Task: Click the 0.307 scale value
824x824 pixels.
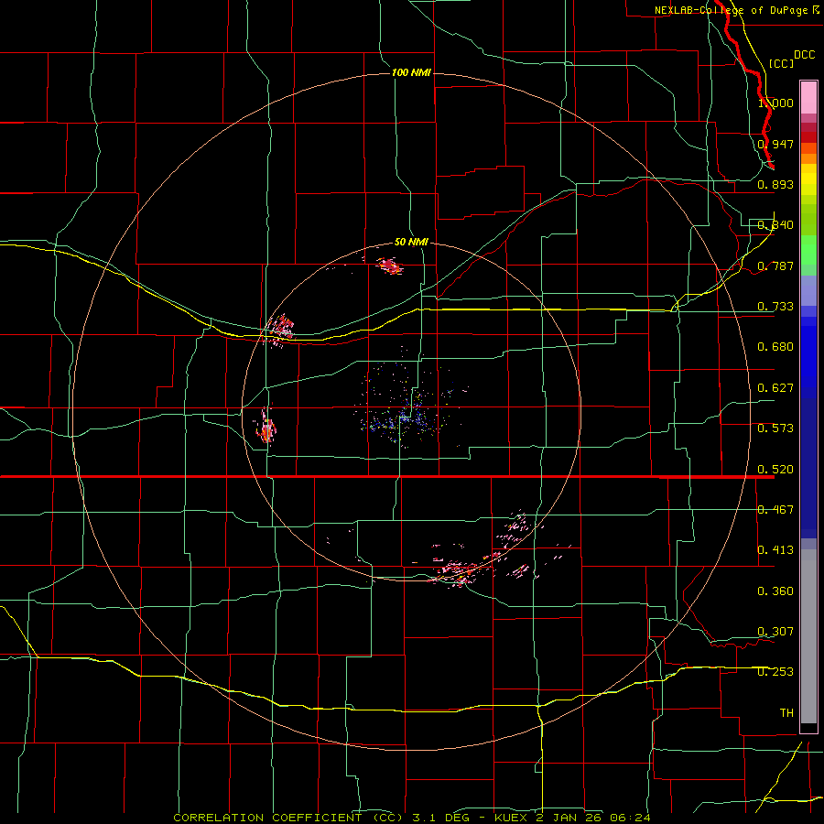Action: (x=775, y=631)
